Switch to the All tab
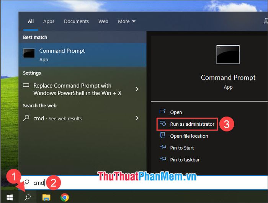The height and width of the screenshot is (203, 268). 31,21
